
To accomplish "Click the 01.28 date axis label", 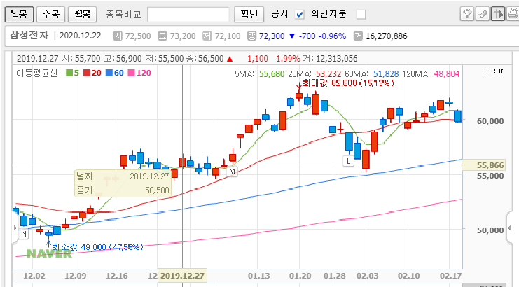I will click(334, 276).
